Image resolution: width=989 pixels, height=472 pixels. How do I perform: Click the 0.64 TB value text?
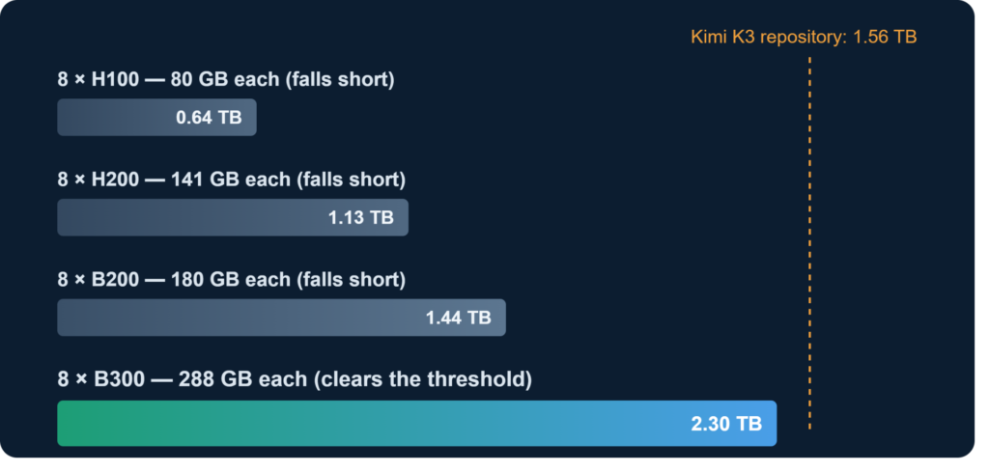tap(209, 117)
